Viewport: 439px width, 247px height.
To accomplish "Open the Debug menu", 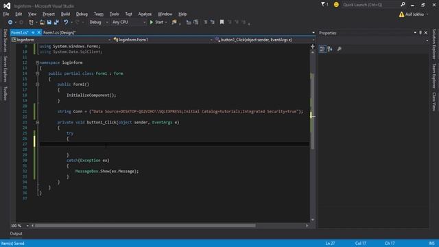I will tap(82, 14).
